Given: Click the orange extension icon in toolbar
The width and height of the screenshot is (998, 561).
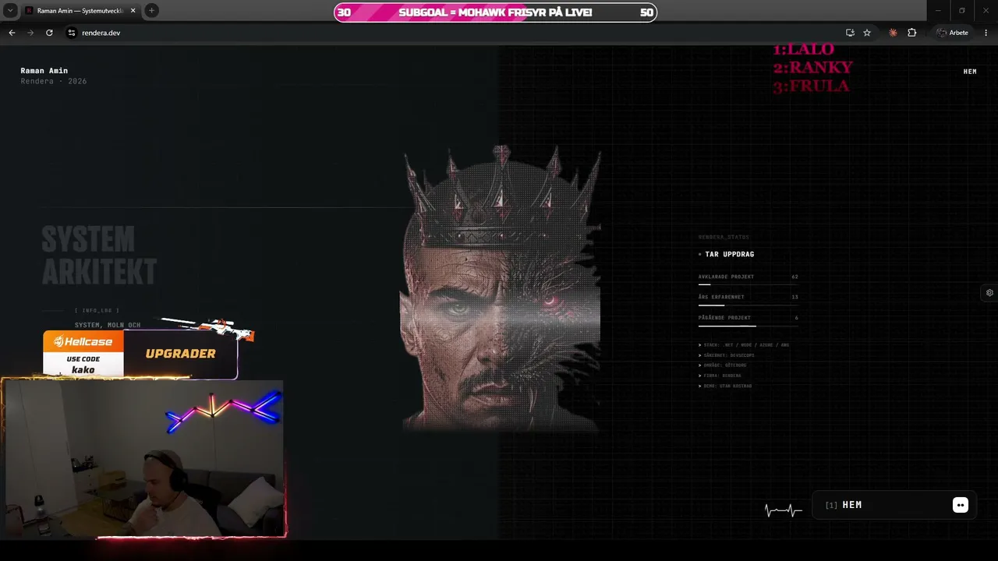Looking at the screenshot, I should [x=893, y=33].
